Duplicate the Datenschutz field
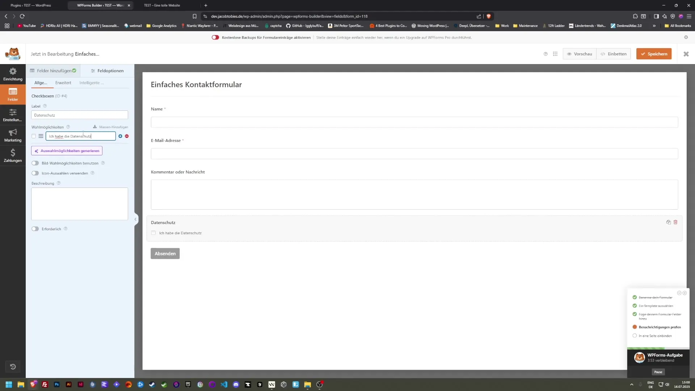Screen dimensions: 695x391 pos(668,222)
